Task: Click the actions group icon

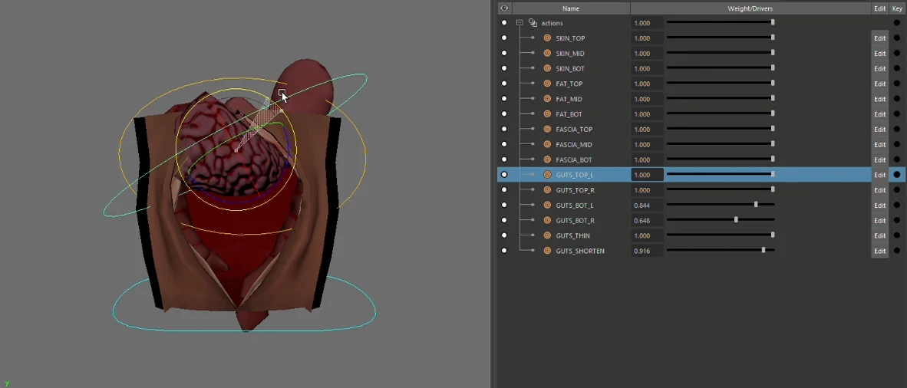Action: pos(533,23)
